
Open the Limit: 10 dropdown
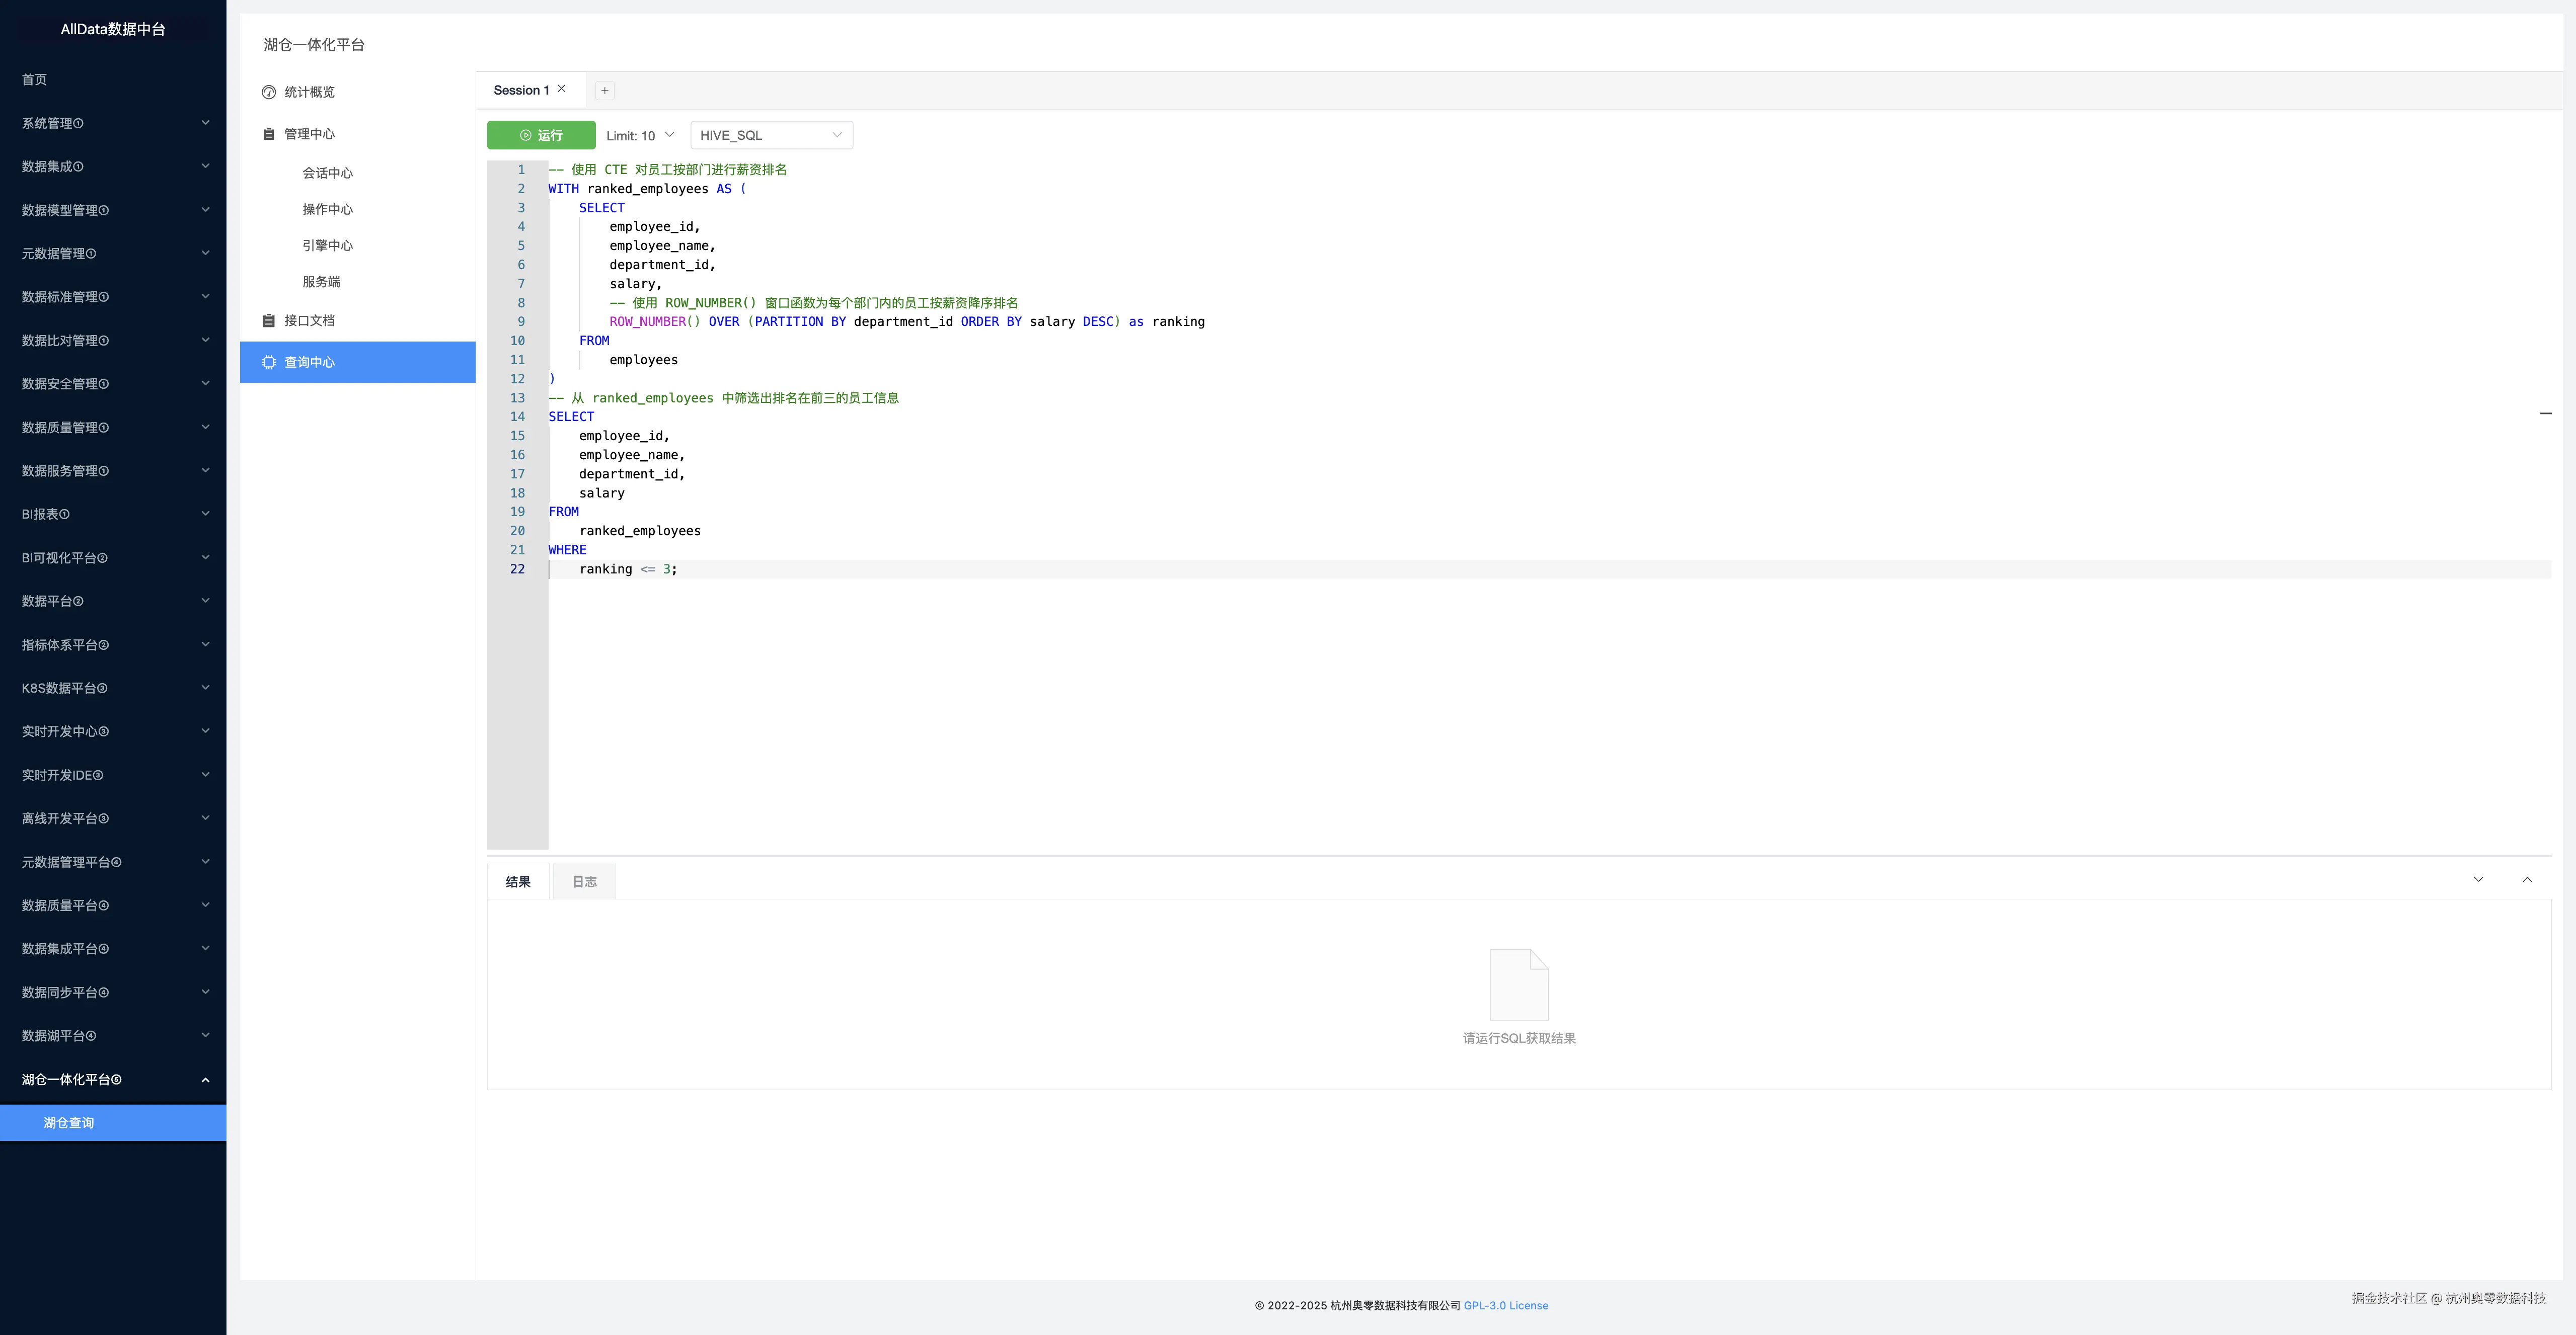click(640, 135)
